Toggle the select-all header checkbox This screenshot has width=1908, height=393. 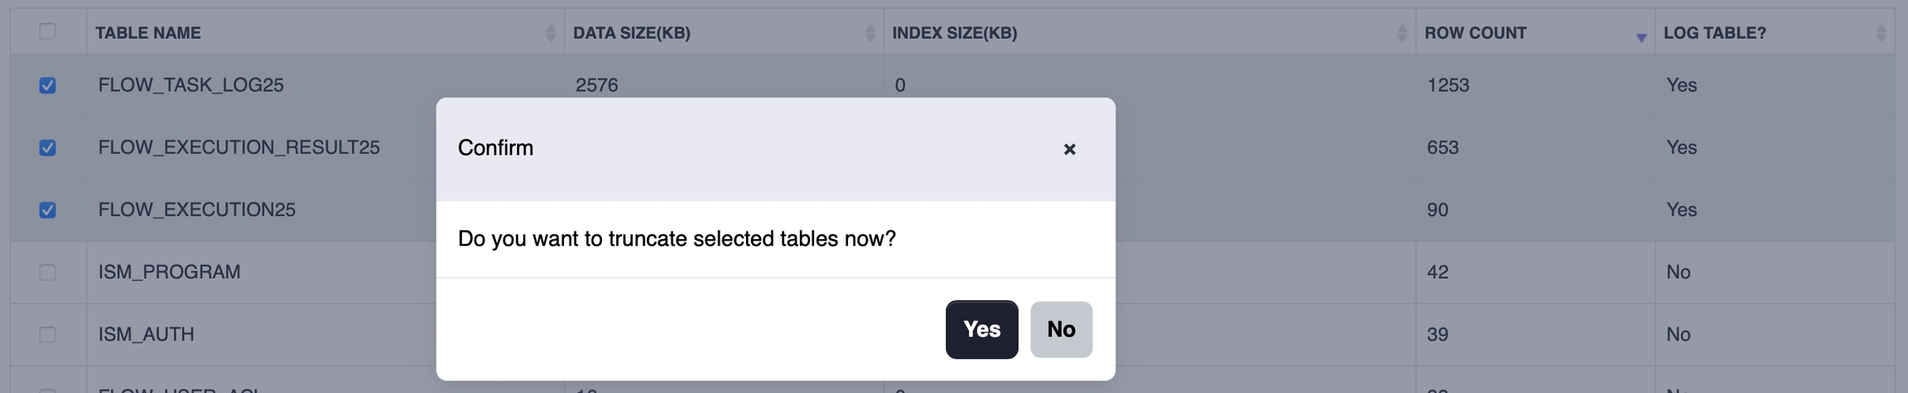point(47,31)
